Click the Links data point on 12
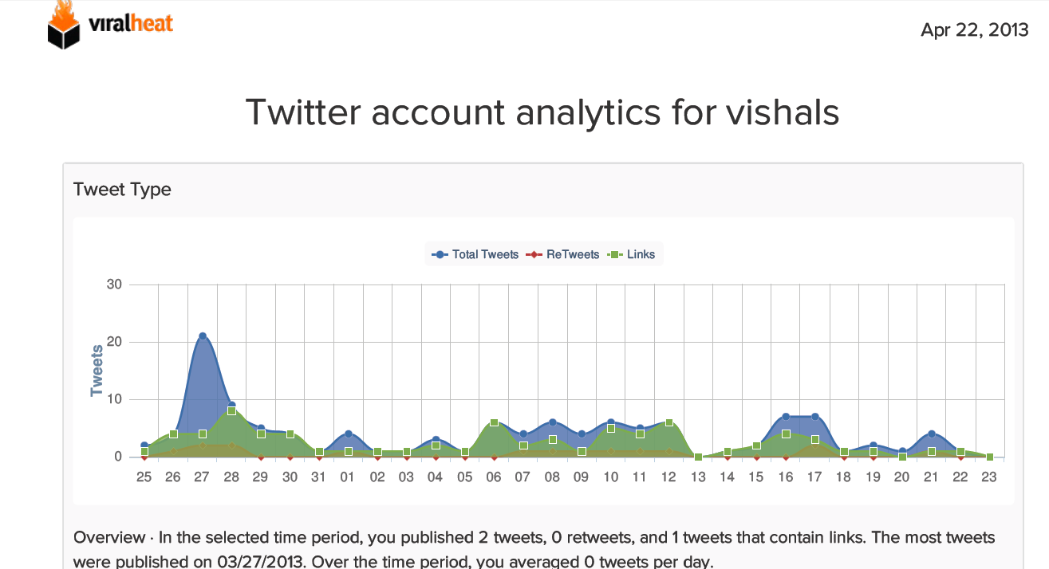The image size is (1049, 569). (x=668, y=422)
